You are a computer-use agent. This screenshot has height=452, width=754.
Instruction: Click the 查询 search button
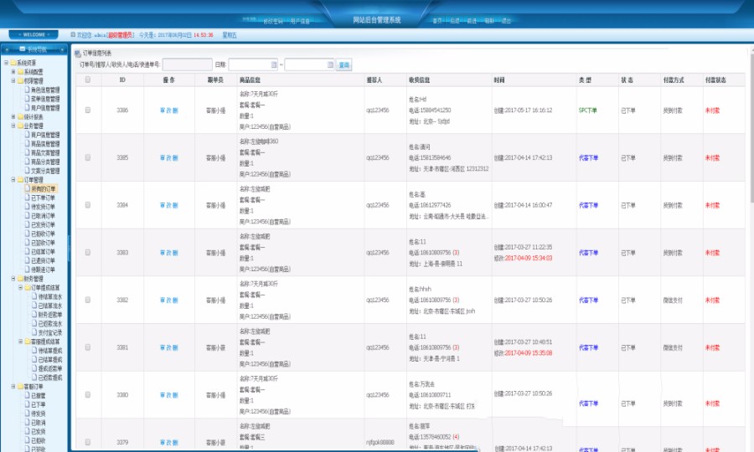point(343,64)
